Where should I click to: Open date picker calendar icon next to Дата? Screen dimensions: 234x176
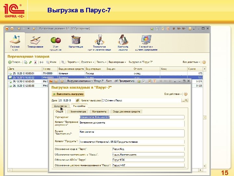click(x=77, y=100)
